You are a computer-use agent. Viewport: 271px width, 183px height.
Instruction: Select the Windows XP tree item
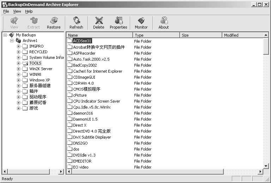tap(40, 80)
